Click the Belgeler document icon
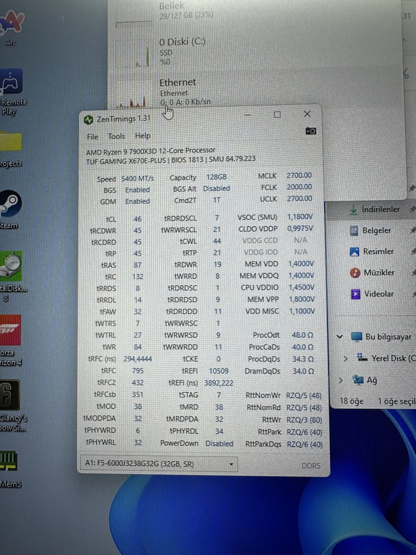Viewport: 416px width, 555px height. (x=354, y=231)
